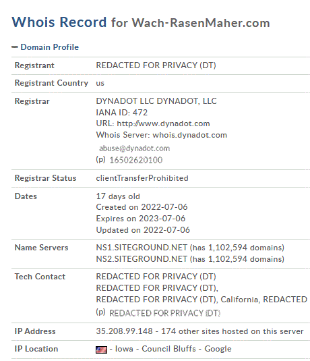310x361 pixels.
Task: Click the Iowa - Council Bluffs location text
Action: click(156, 349)
